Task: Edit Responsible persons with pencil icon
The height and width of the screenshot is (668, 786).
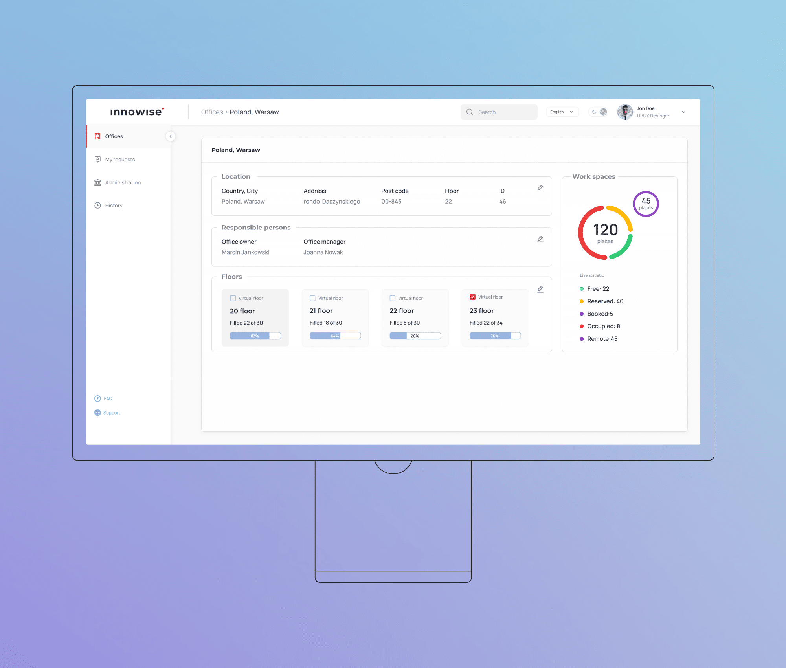Action: tap(540, 239)
